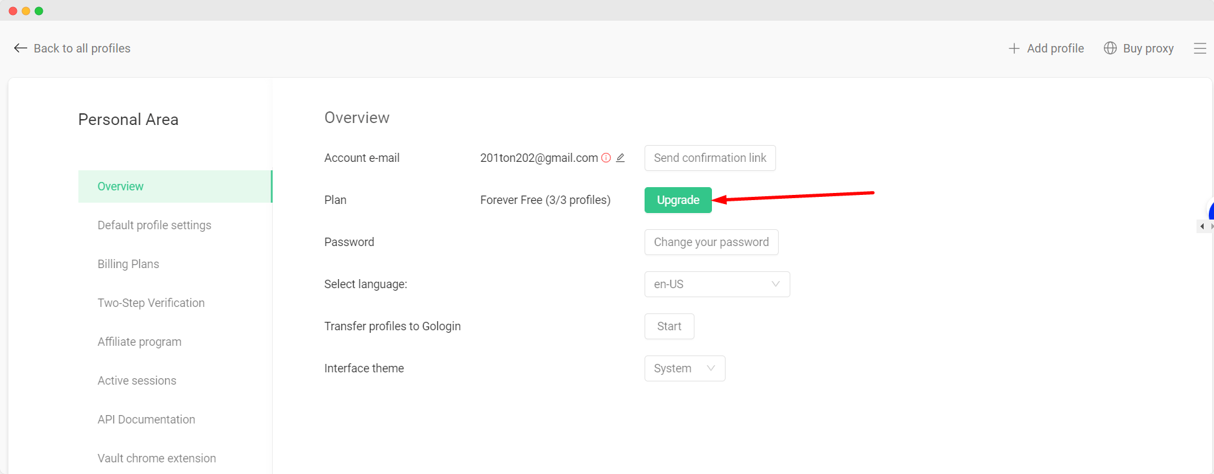Open the language dropdown showing en-US

pyautogui.click(x=717, y=284)
